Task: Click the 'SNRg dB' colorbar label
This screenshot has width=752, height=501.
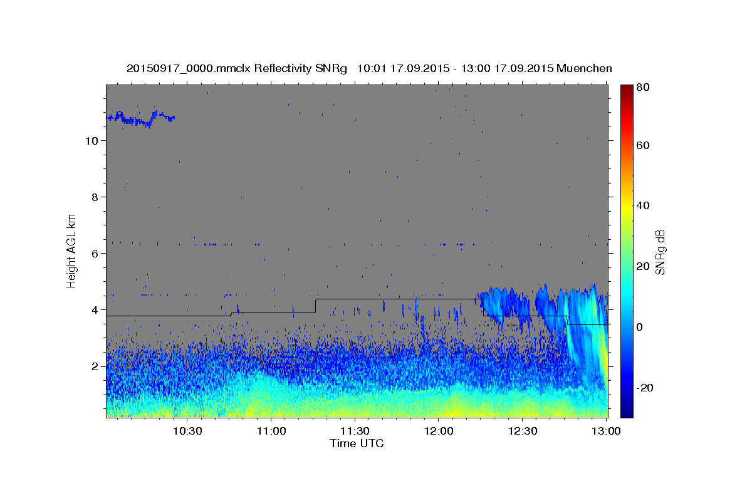Action: coord(659,252)
